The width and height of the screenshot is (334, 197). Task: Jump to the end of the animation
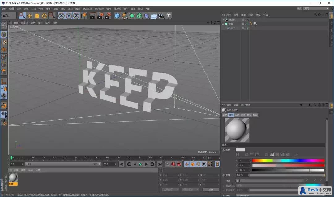(160, 164)
